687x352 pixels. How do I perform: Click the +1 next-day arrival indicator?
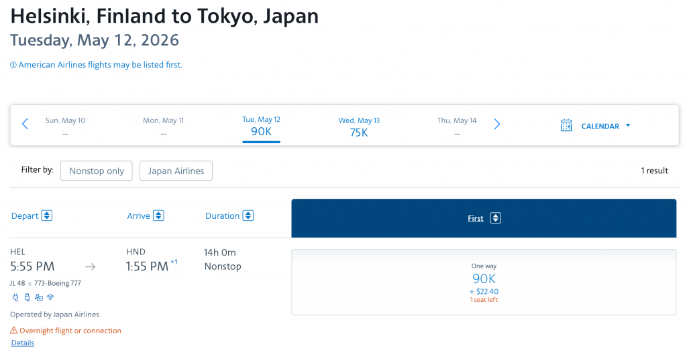click(174, 262)
